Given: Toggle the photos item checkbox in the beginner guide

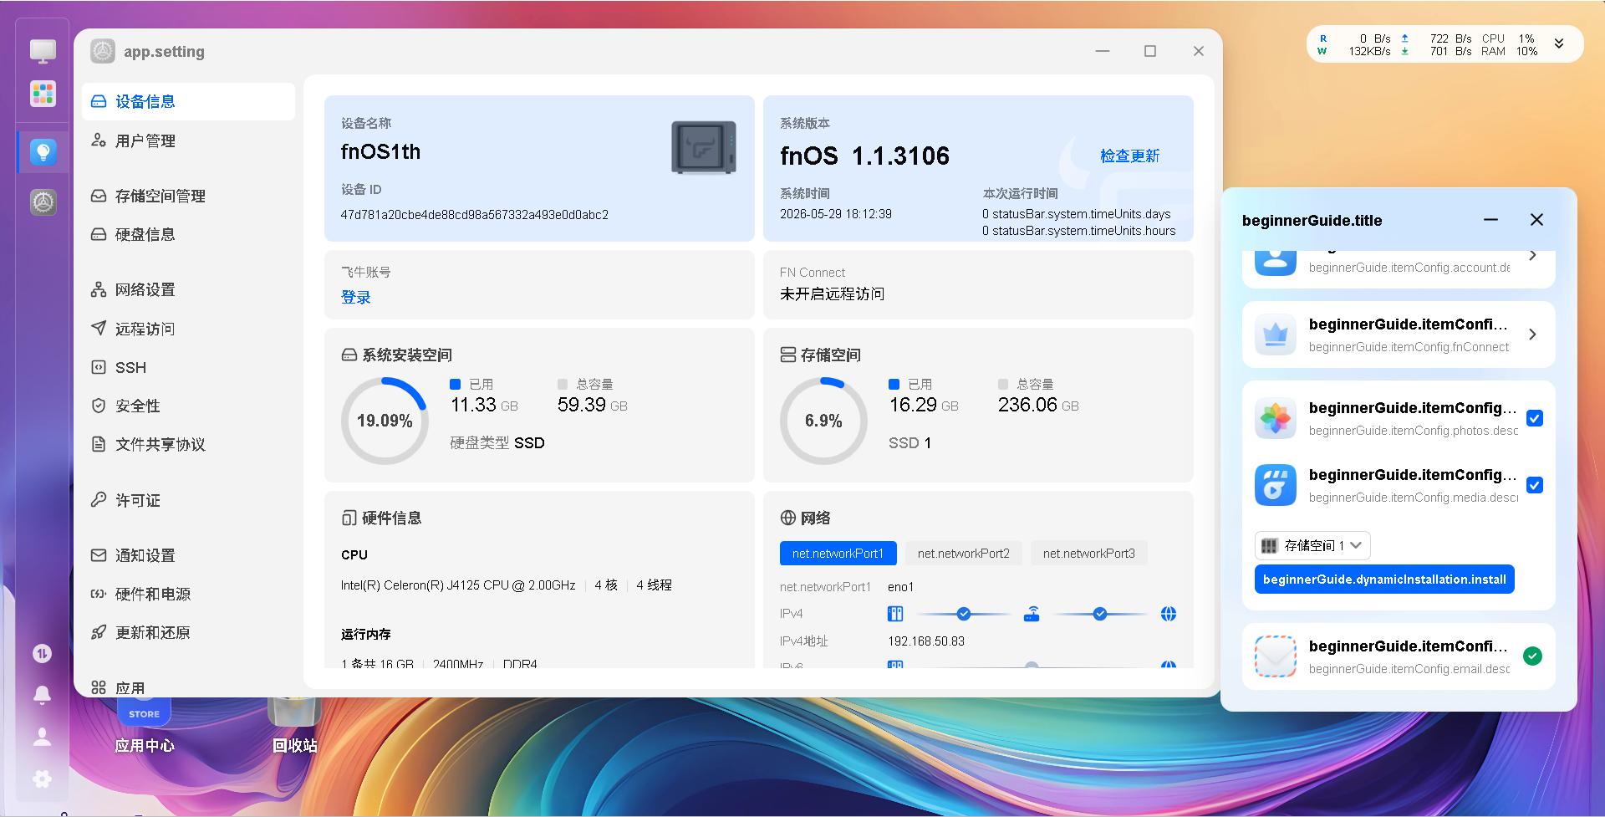Looking at the screenshot, I should coord(1535,418).
